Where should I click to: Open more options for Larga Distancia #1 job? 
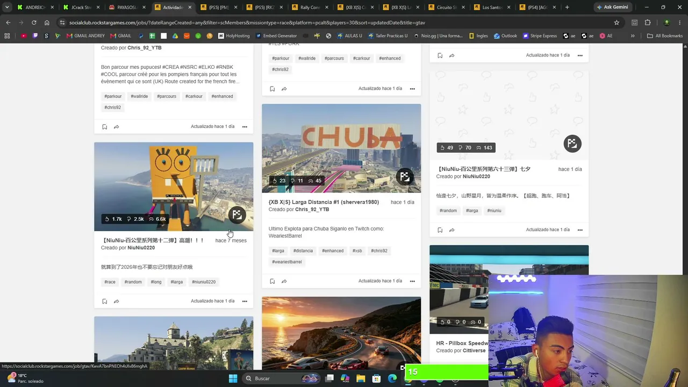tap(412, 281)
